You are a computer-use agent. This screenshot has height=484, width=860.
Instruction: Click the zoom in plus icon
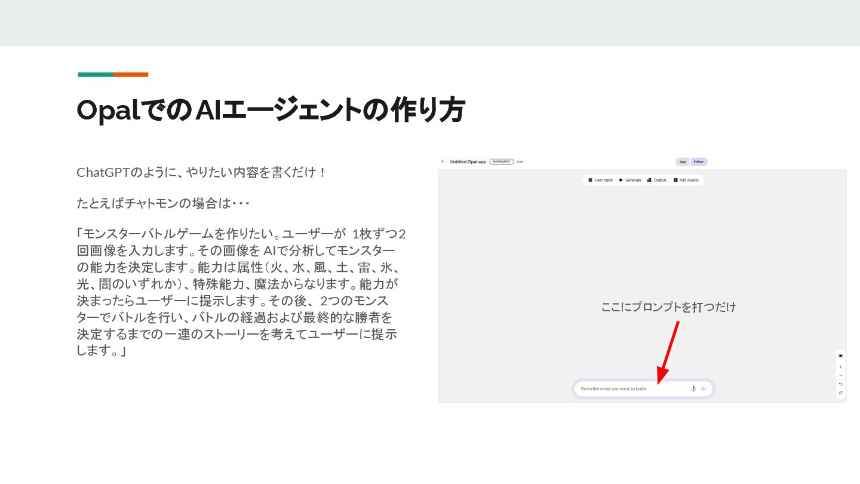click(x=841, y=367)
